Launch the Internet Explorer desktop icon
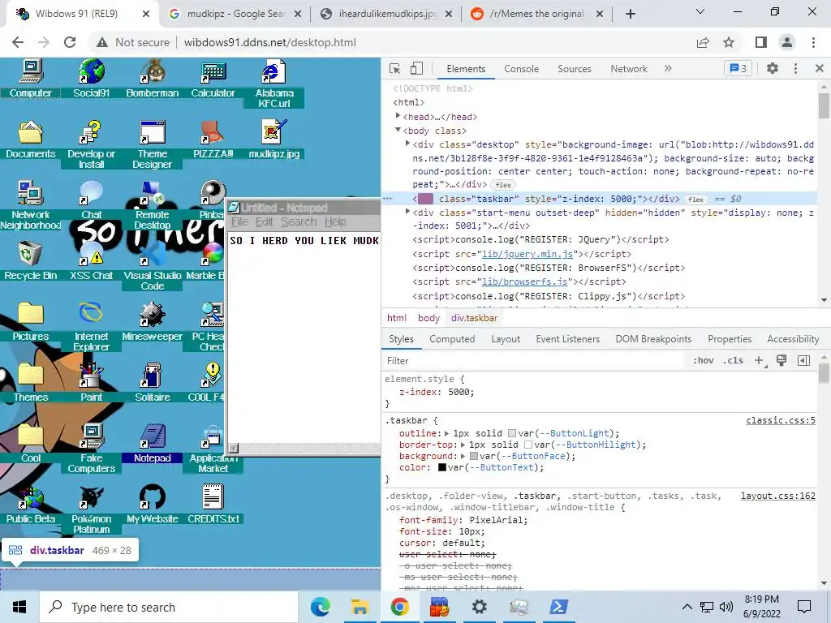Viewport: 831px width, 623px height. coord(91,327)
